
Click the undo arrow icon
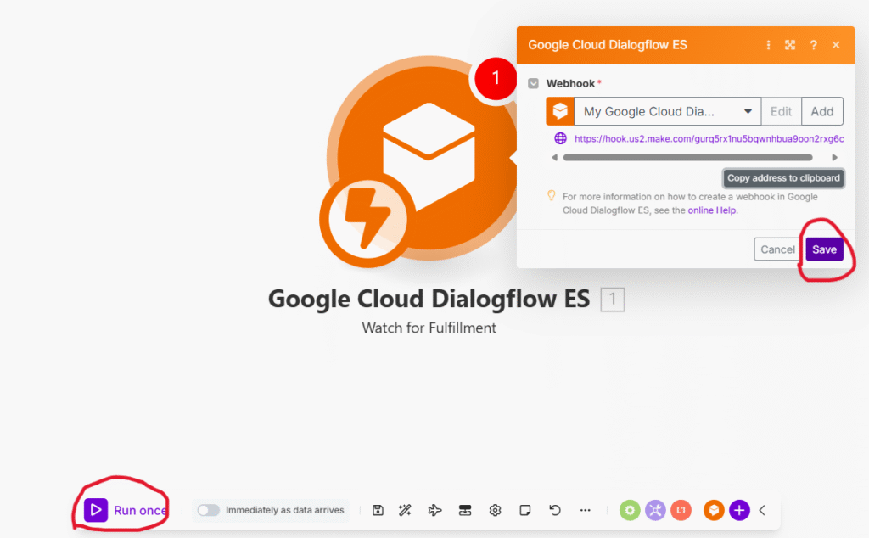pos(555,510)
